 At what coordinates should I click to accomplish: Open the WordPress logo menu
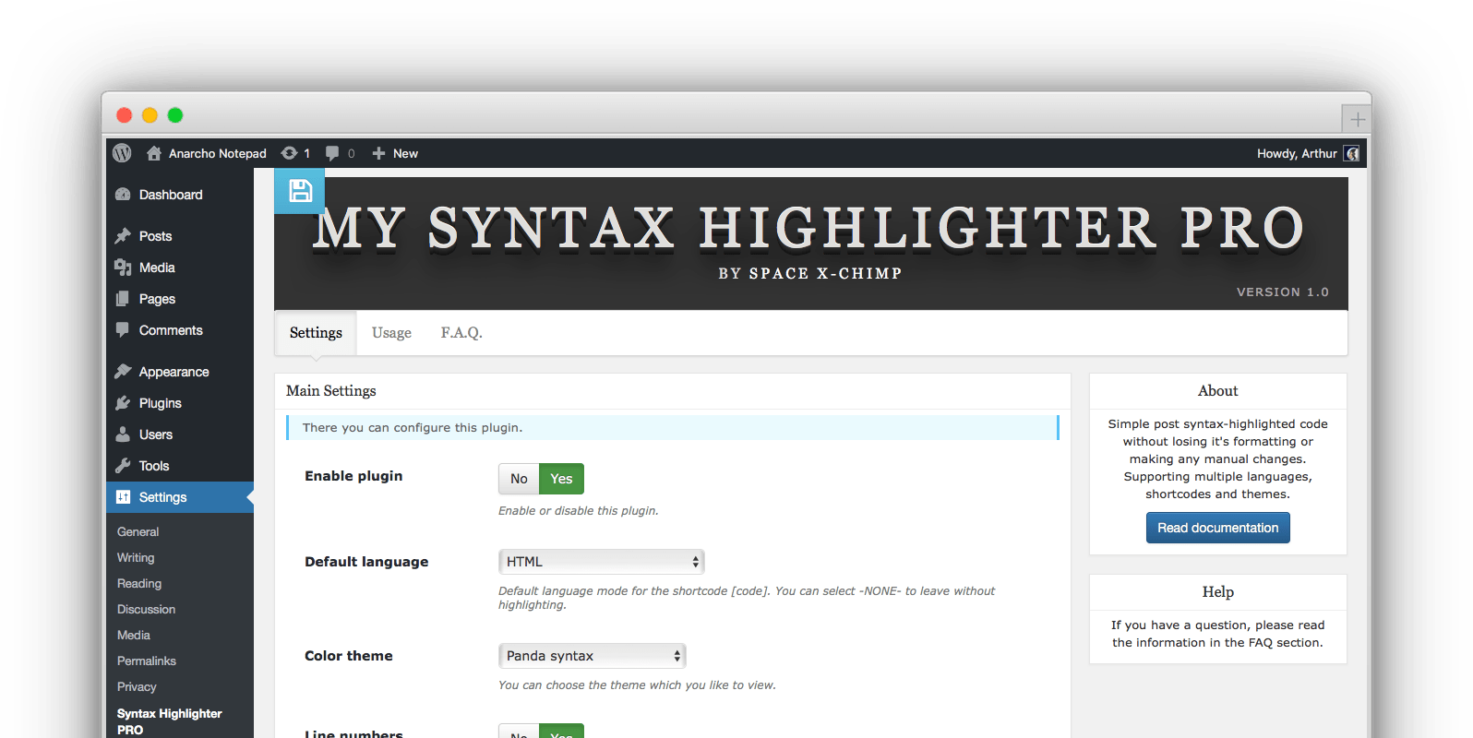pyautogui.click(x=122, y=153)
